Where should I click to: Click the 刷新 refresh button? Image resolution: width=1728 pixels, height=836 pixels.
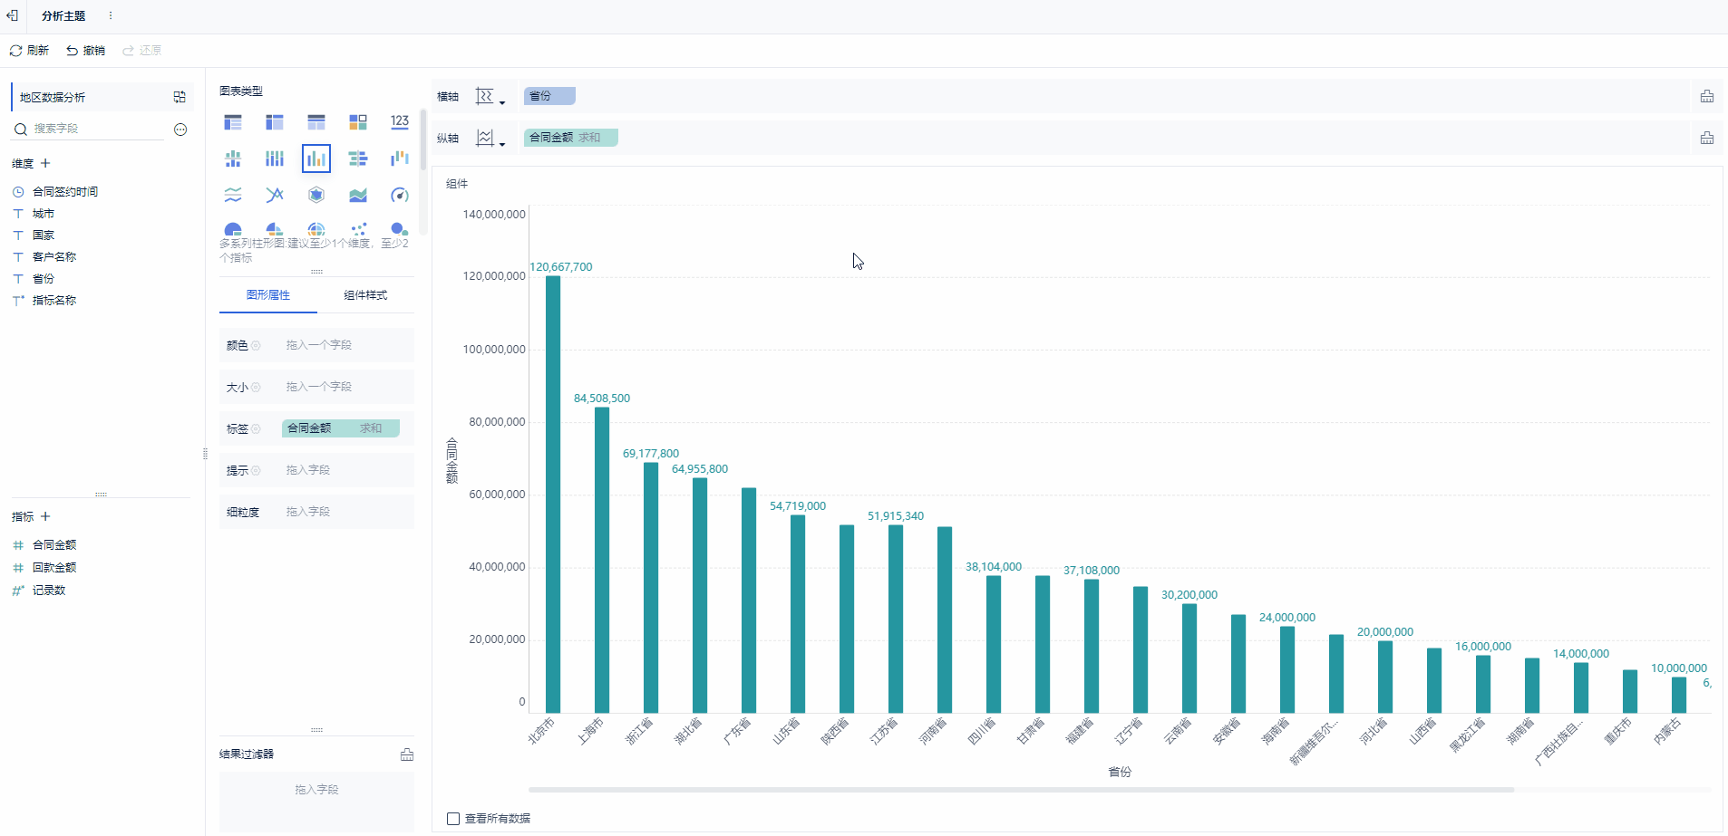[x=29, y=51]
